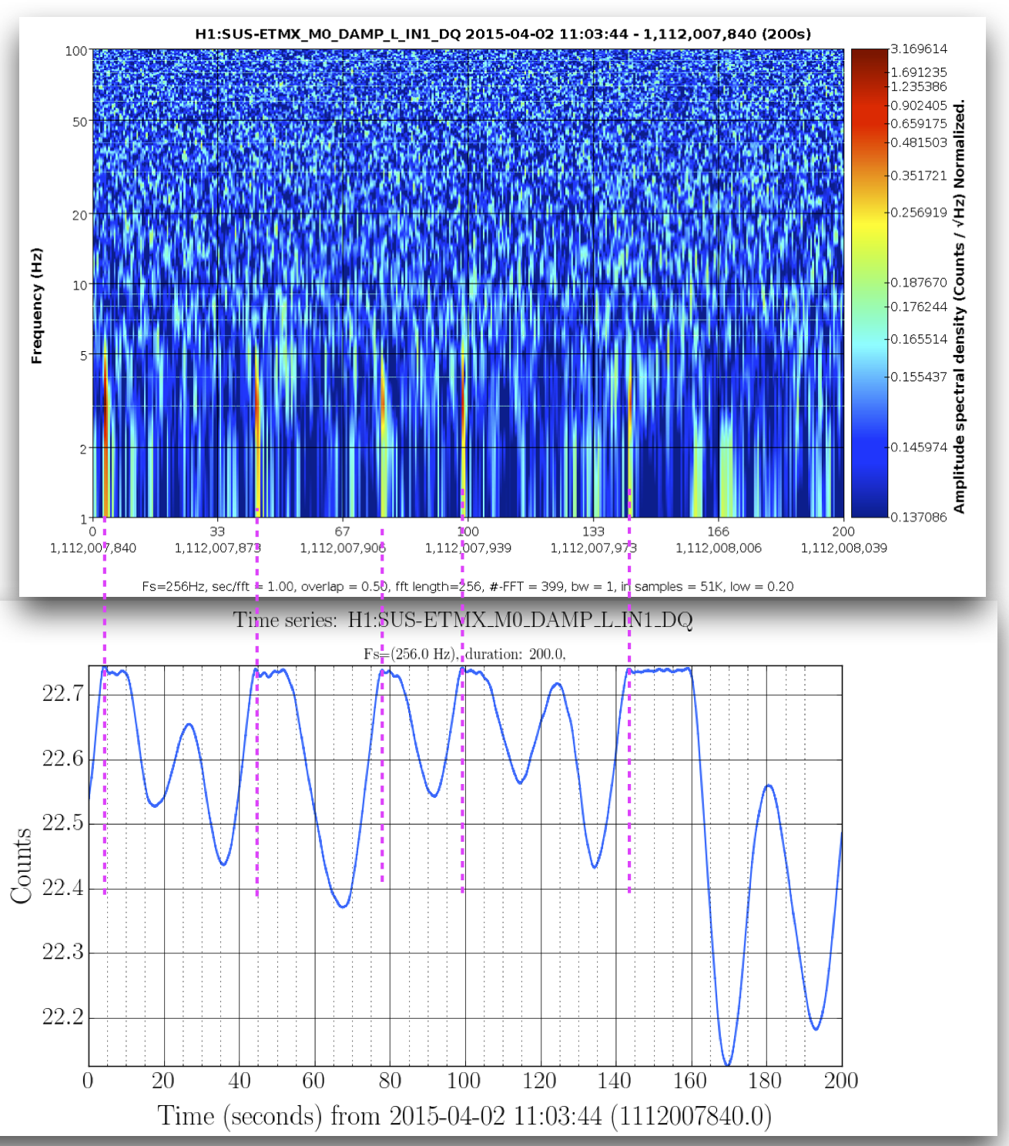The width and height of the screenshot is (1009, 1146).
Task: Select colorbar value 0.481503
Action: [919, 142]
